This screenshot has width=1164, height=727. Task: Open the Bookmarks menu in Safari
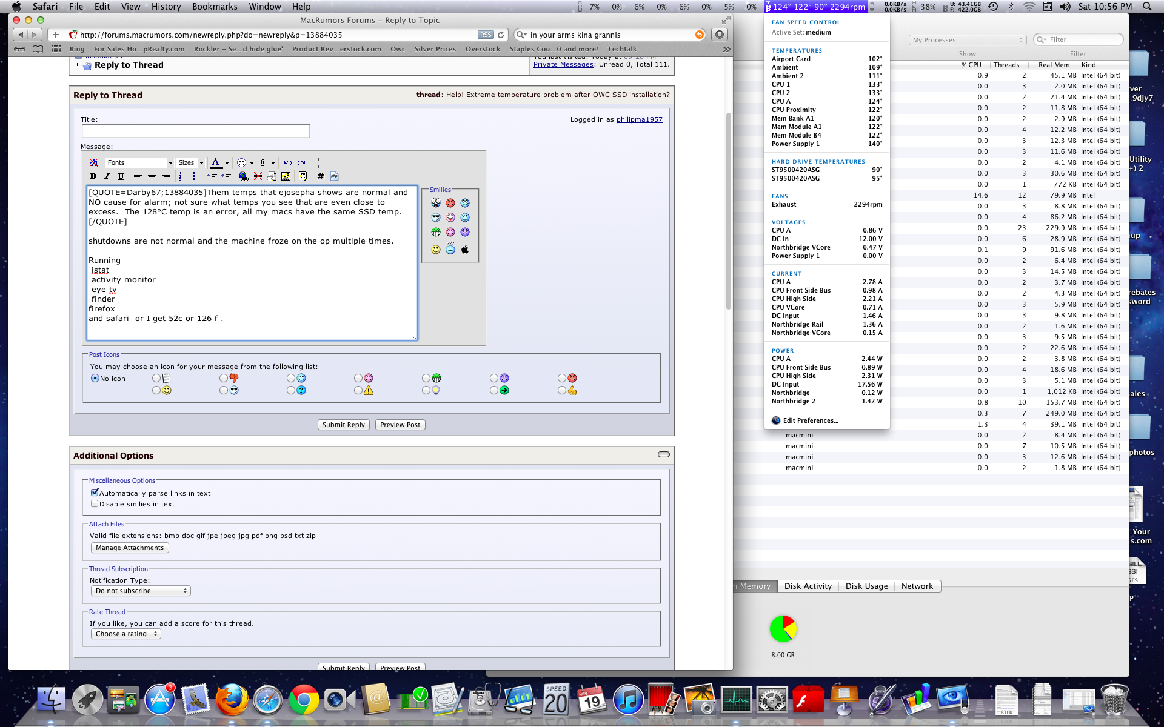pyautogui.click(x=215, y=7)
